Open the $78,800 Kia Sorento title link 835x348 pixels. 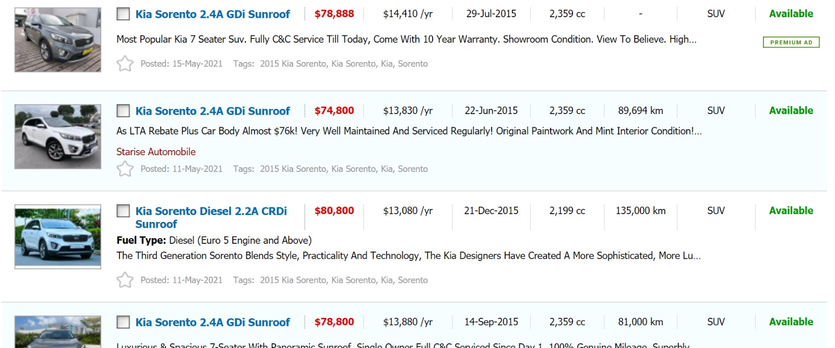(x=212, y=322)
